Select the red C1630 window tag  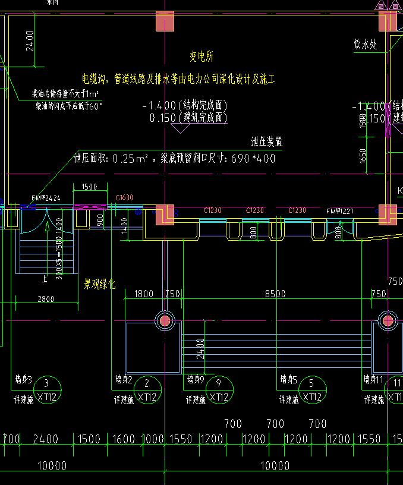124,198
